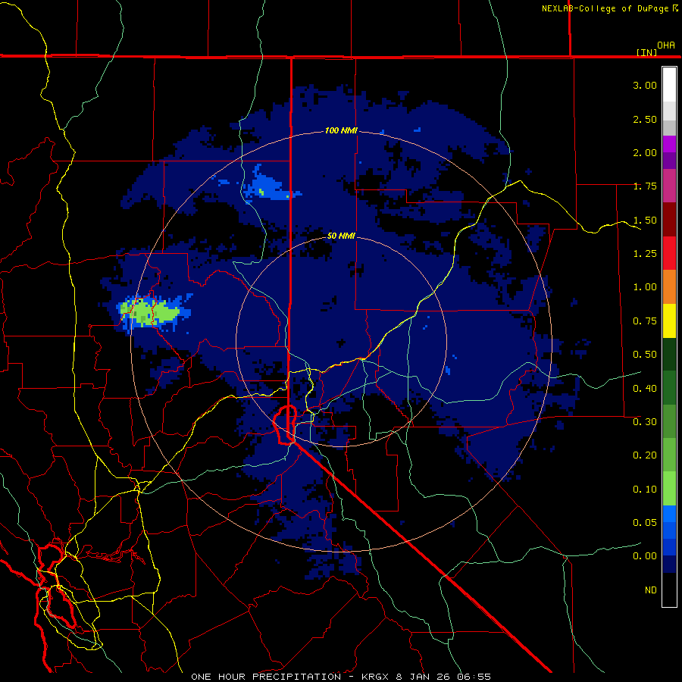Click the "1.00" legend value

coord(645,287)
